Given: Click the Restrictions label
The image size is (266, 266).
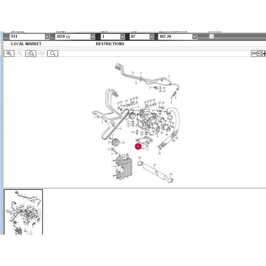Looking at the screenshot, I should [x=110, y=44].
